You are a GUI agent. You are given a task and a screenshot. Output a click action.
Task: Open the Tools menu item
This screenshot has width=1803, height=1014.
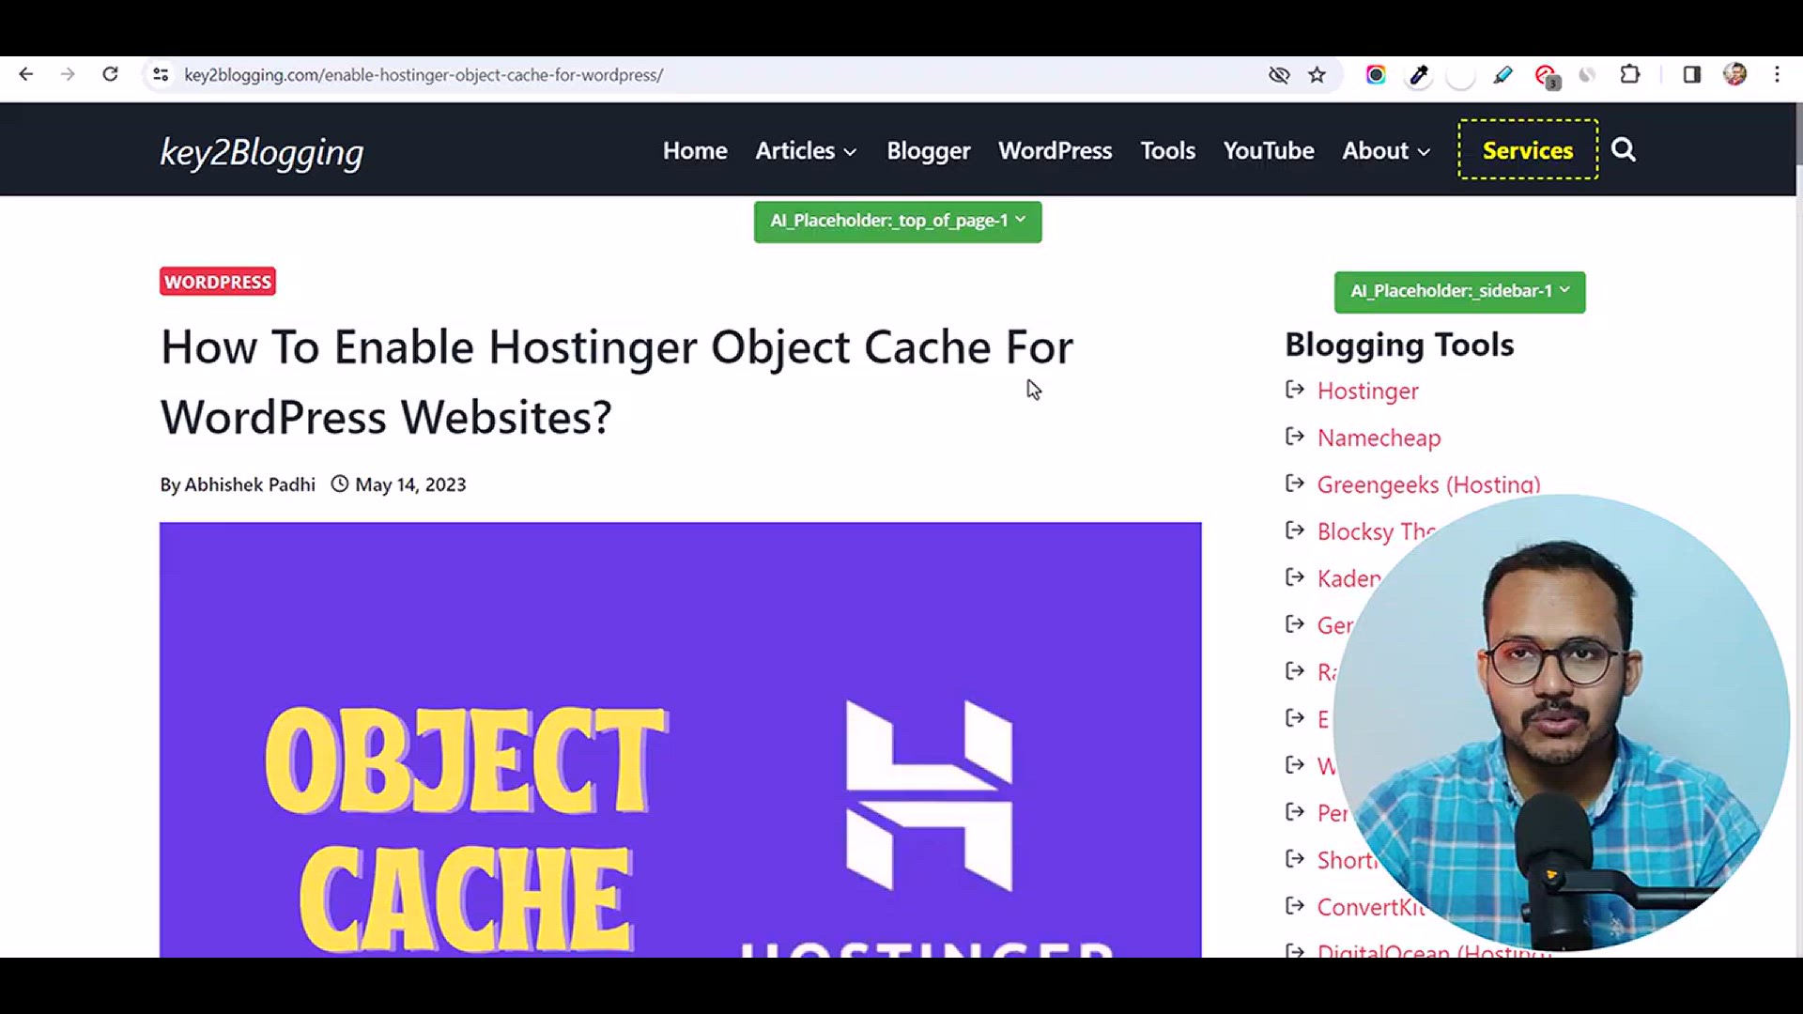1168,150
